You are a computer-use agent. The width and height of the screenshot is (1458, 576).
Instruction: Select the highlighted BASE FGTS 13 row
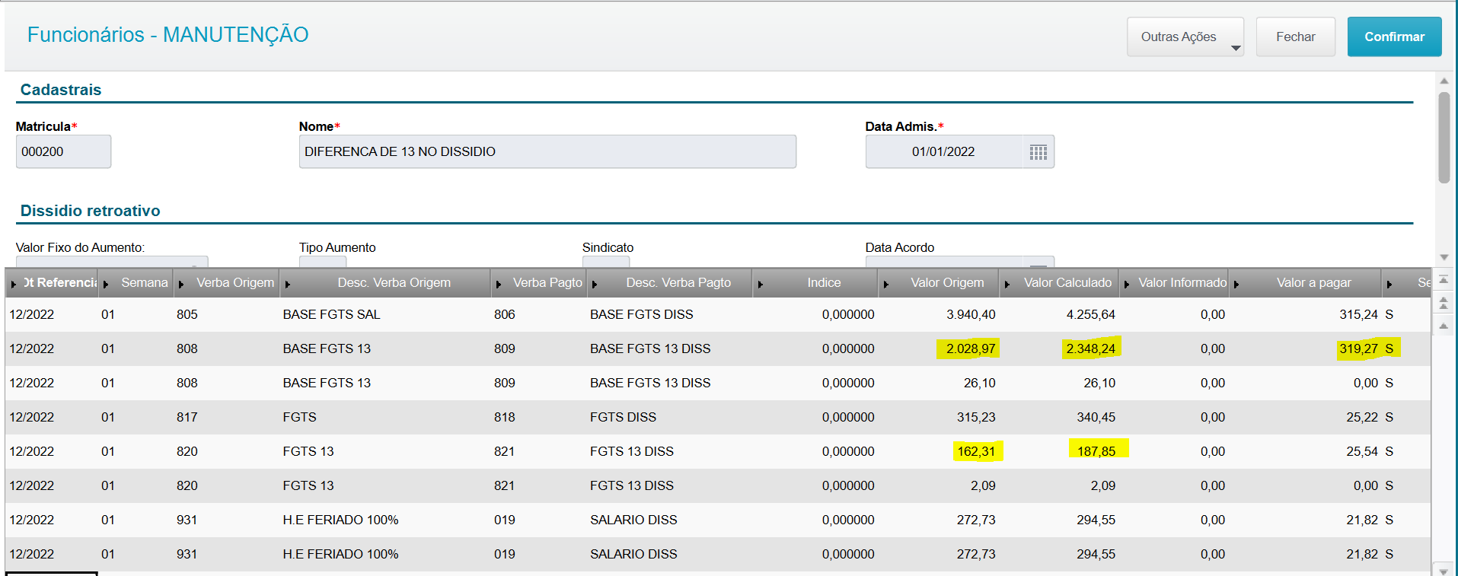click(x=717, y=348)
